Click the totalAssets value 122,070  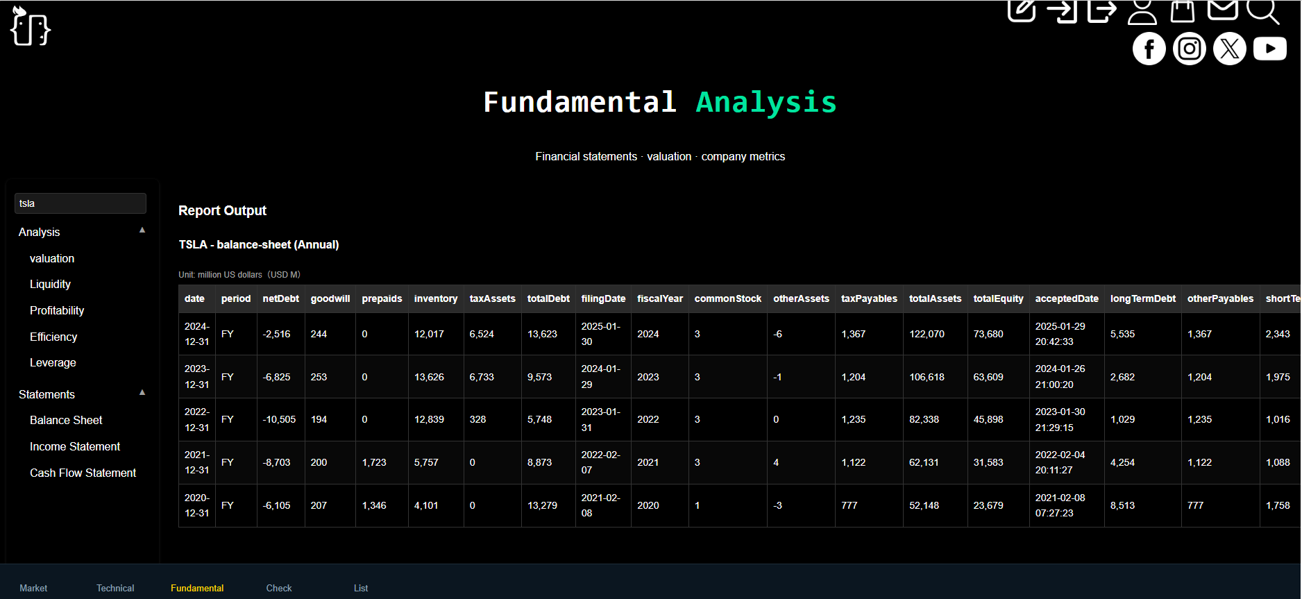pos(927,334)
